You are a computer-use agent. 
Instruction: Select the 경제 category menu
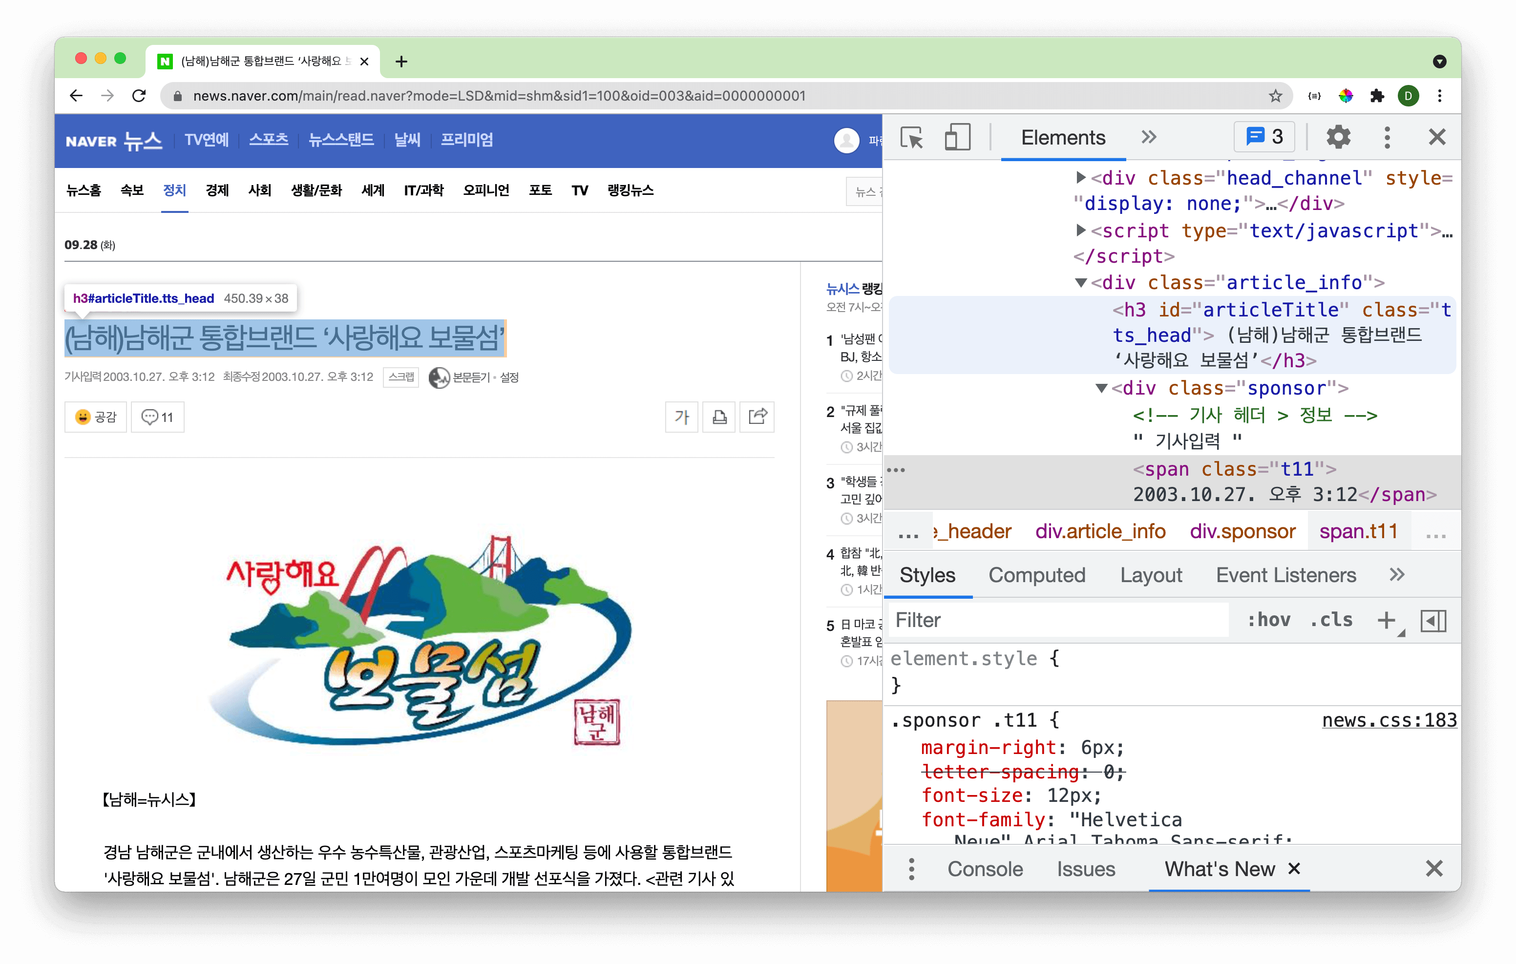click(217, 190)
